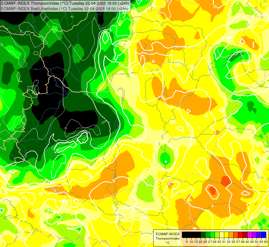Click legend scale value '30'

pyautogui.click(x=220, y=242)
